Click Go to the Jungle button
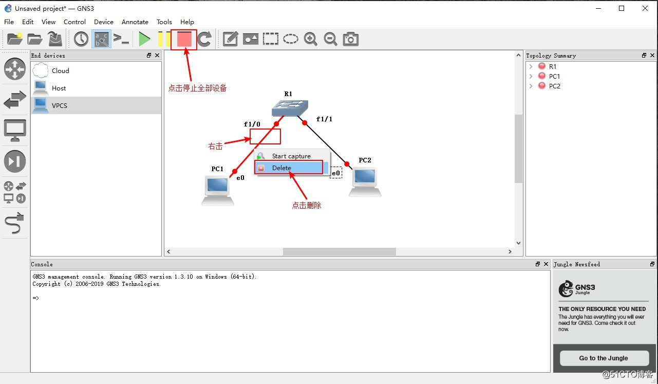The width and height of the screenshot is (658, 384). pyautogui.click(x=604, y=358)
